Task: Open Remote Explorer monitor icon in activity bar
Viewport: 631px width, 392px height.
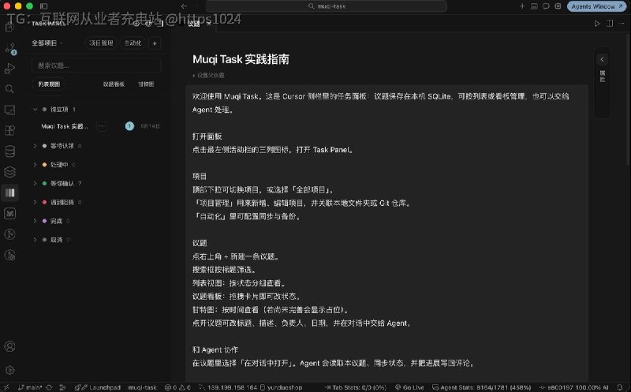Action: click(x=9, y=110)
